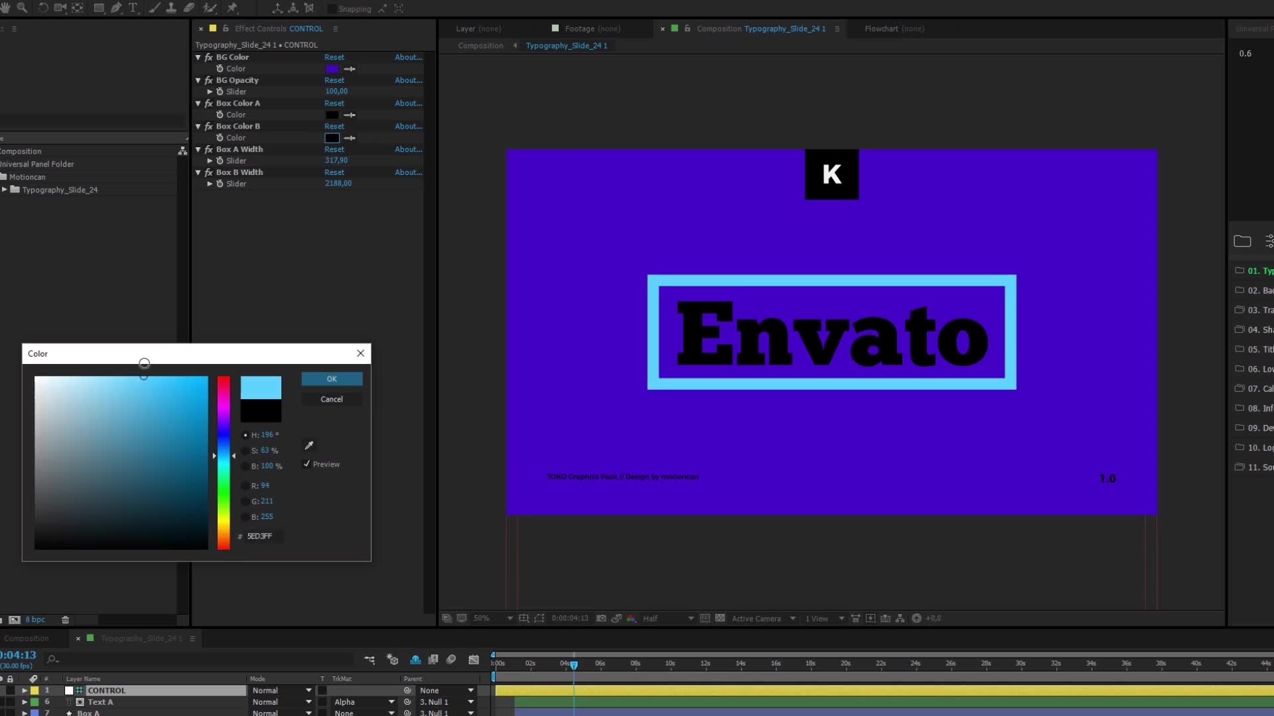Delete selected project item trash icon
This screenshot has width=1274, height=716.
point(65,619)
